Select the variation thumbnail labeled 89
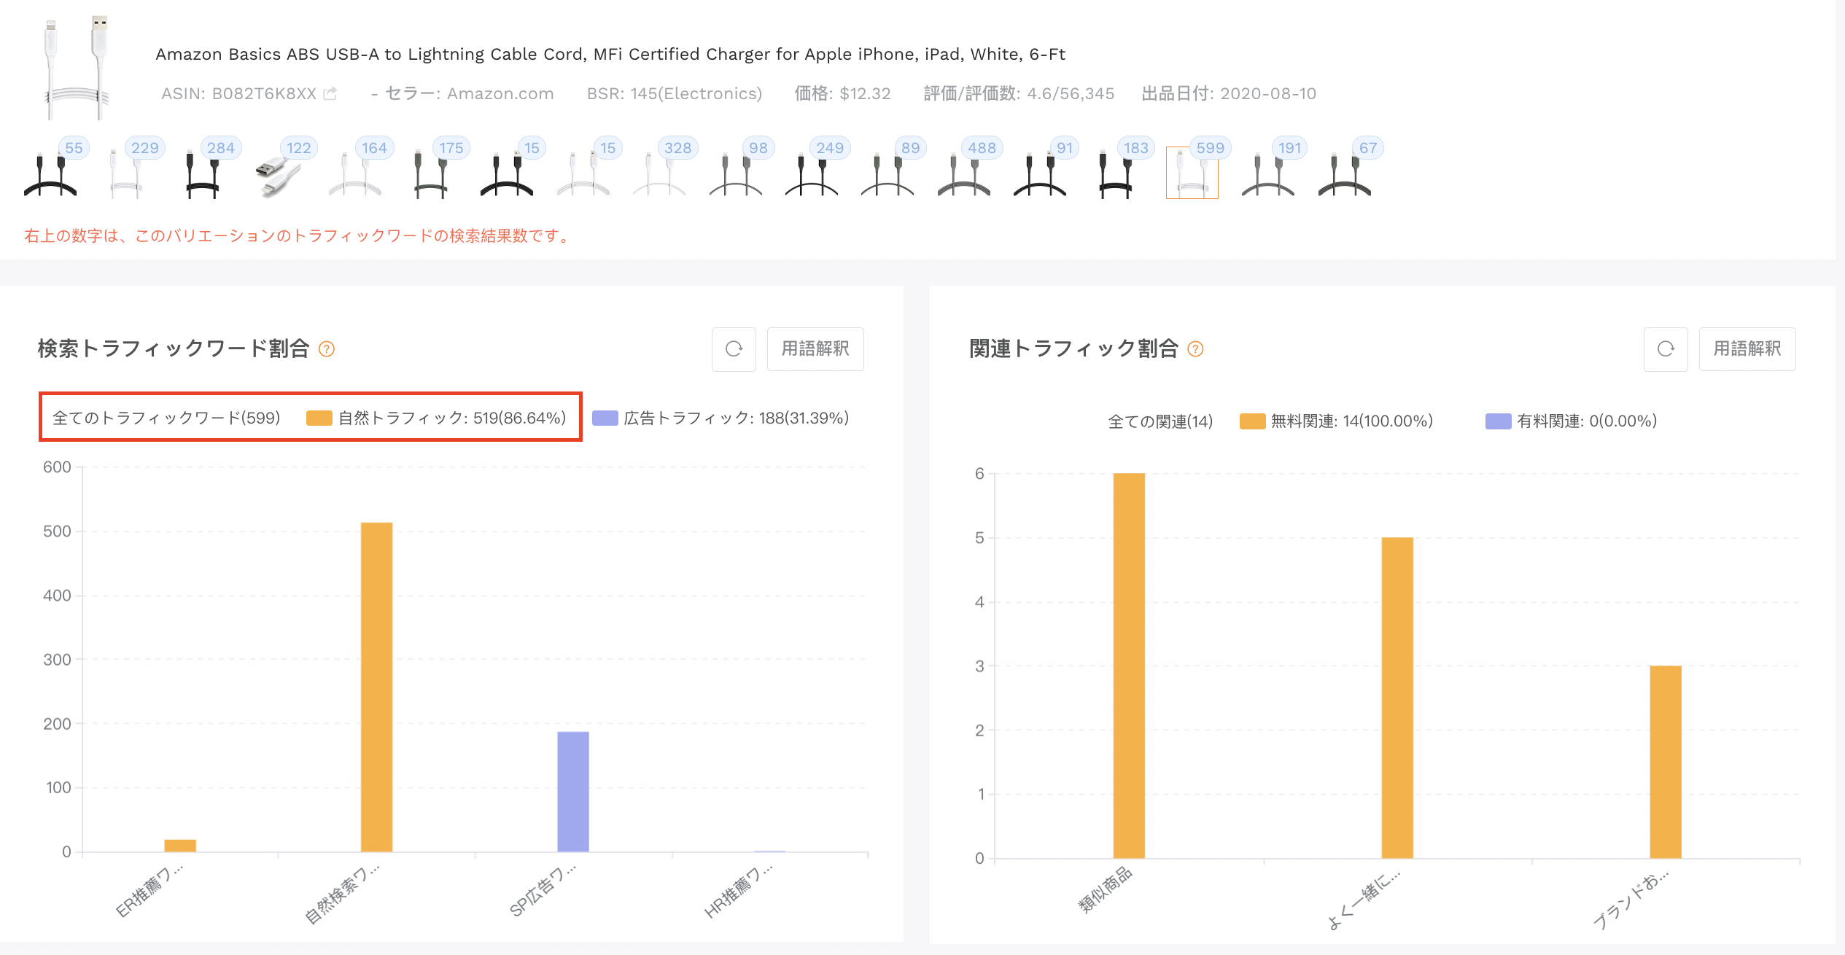1845x955 pixels. (x=887, y=173)
